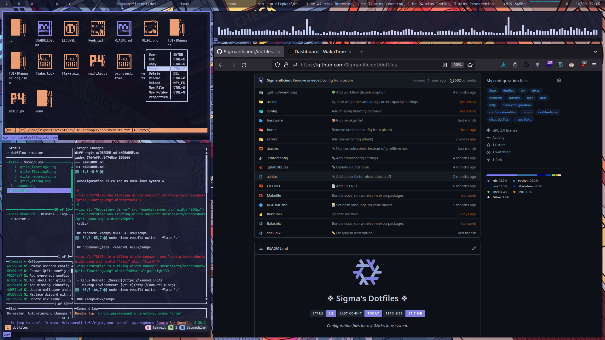Go to parent directory folder icon
This screenshot has width=605, height=340.
click(x=18, y=28)
